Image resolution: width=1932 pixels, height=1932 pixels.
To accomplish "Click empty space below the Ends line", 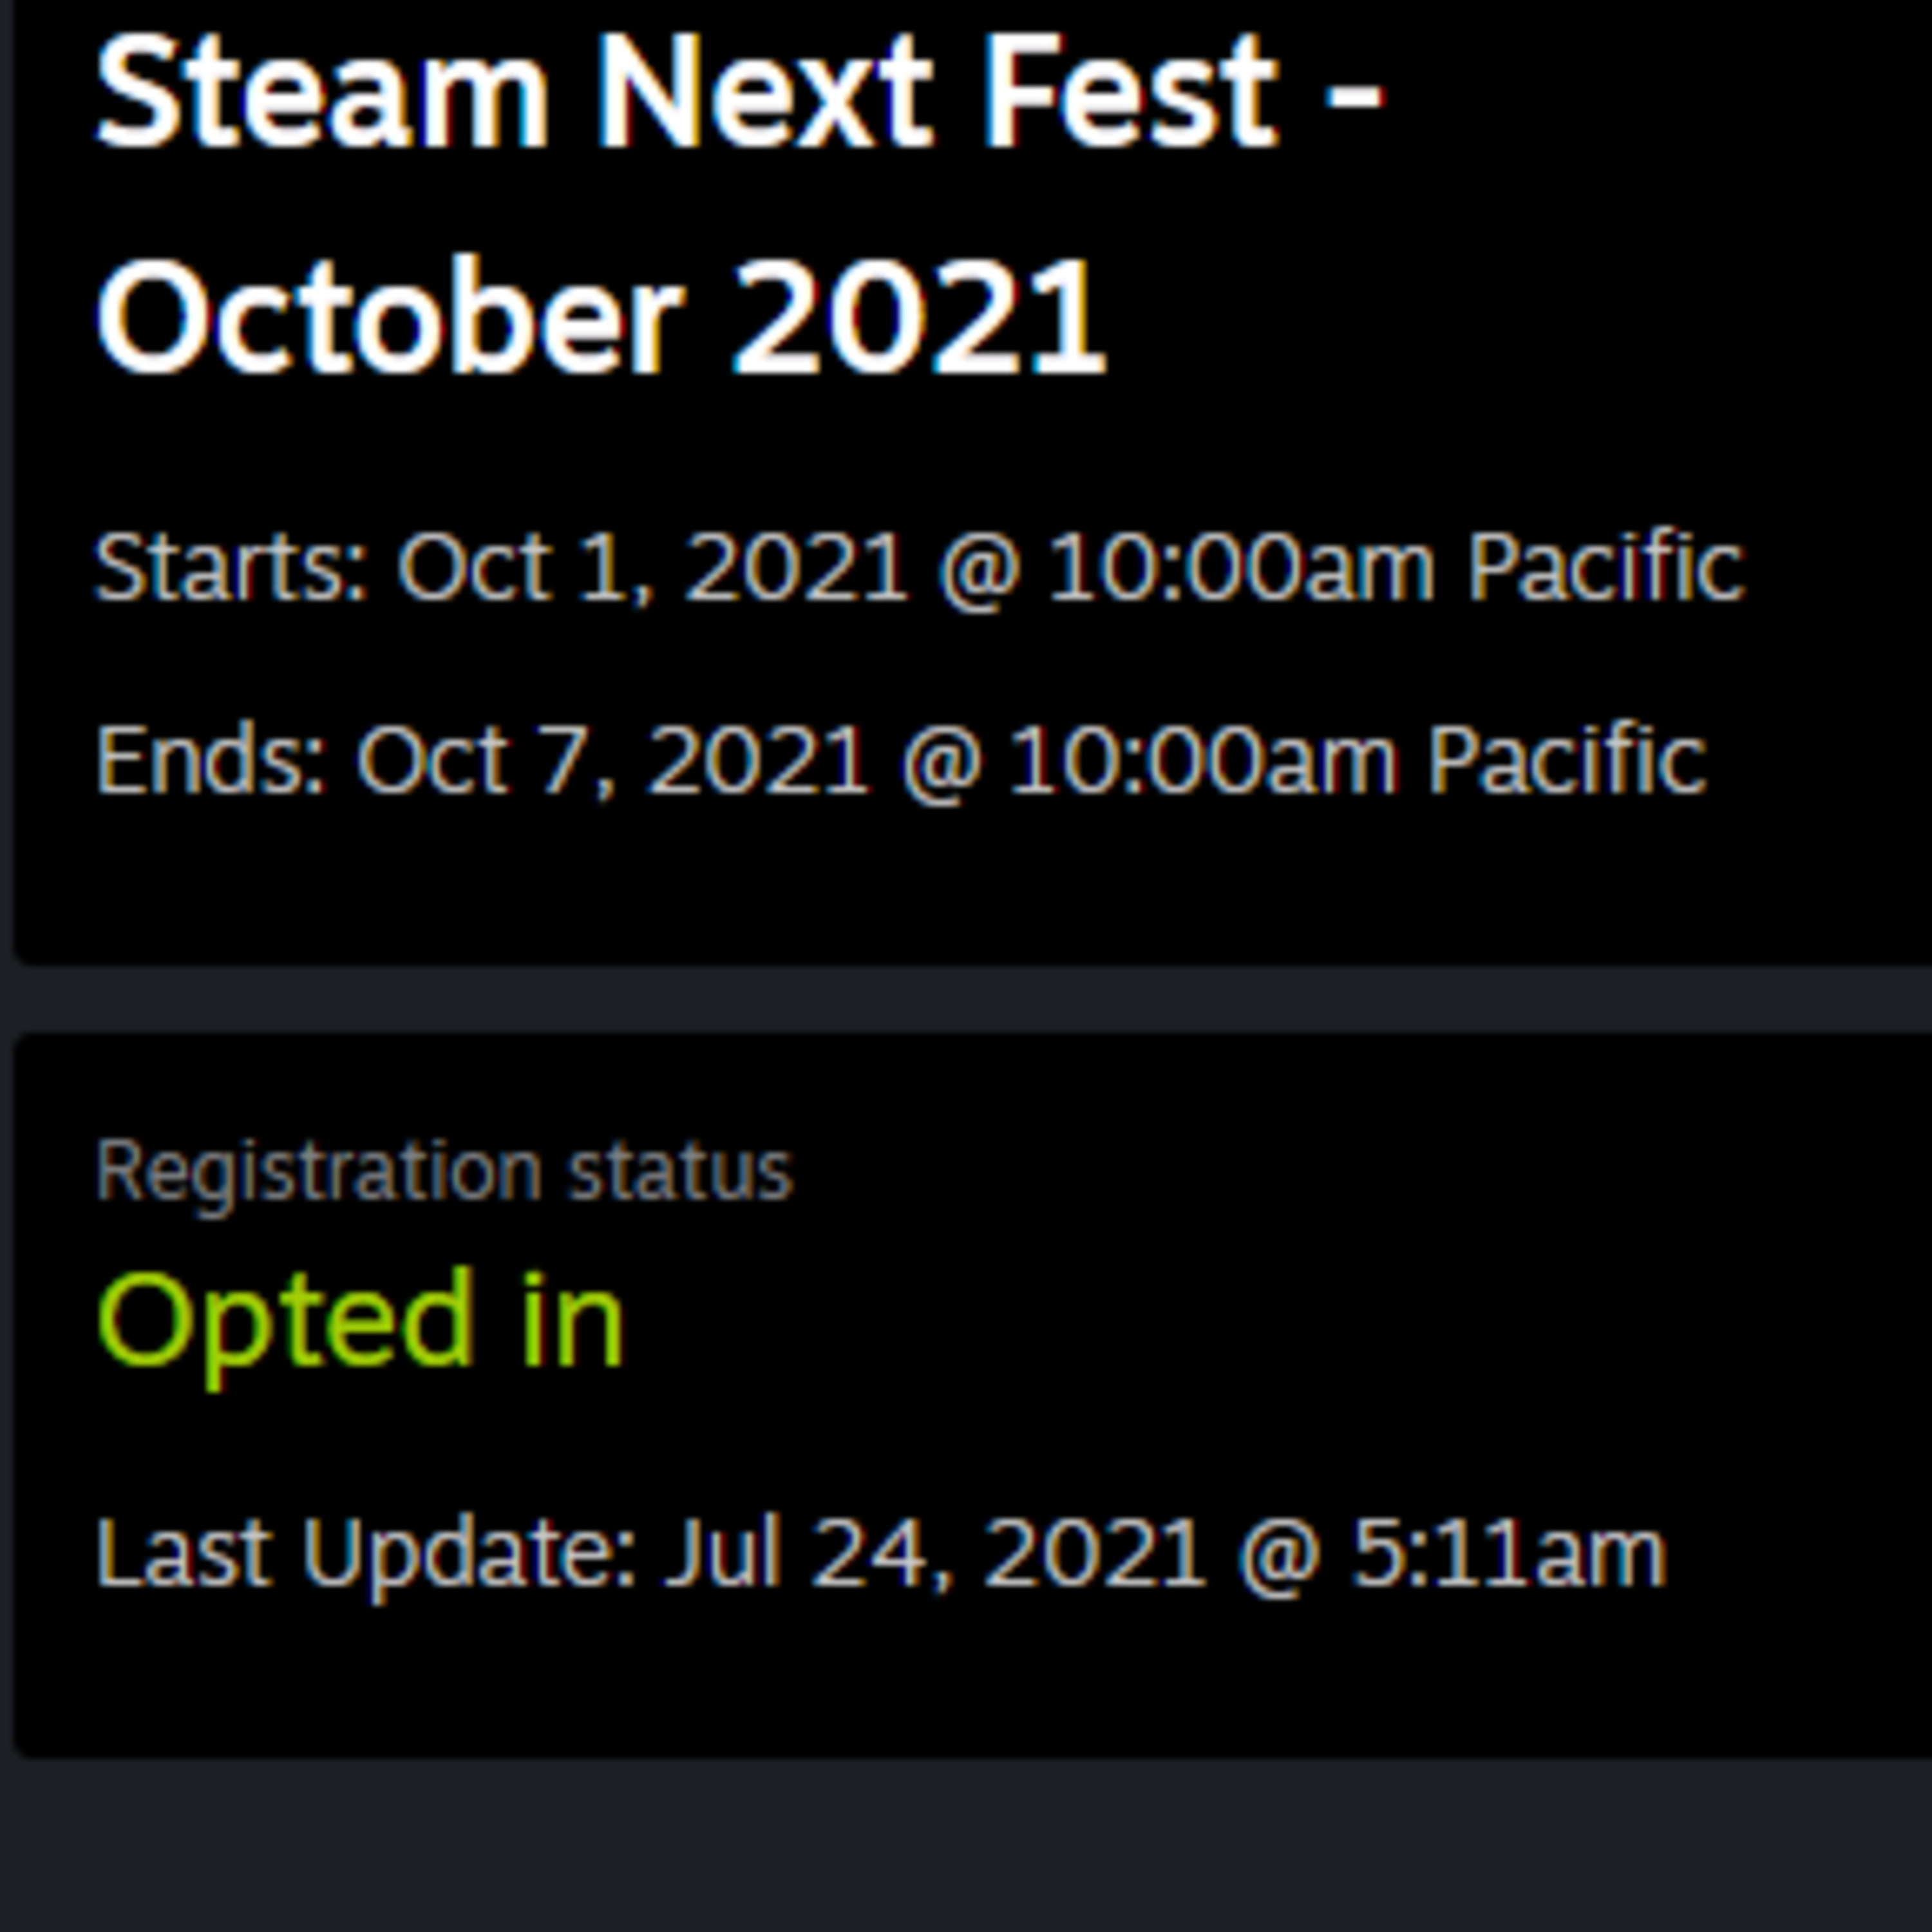I will [900, 880].
